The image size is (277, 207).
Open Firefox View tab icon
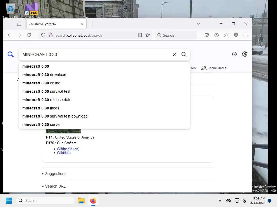19,24
